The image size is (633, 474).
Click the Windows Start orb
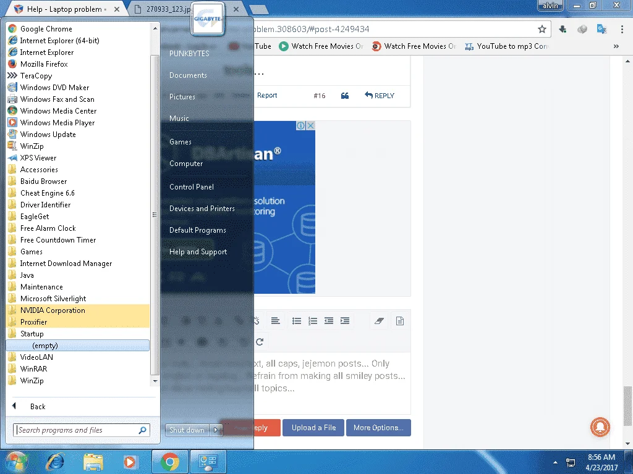click(15, 462)
